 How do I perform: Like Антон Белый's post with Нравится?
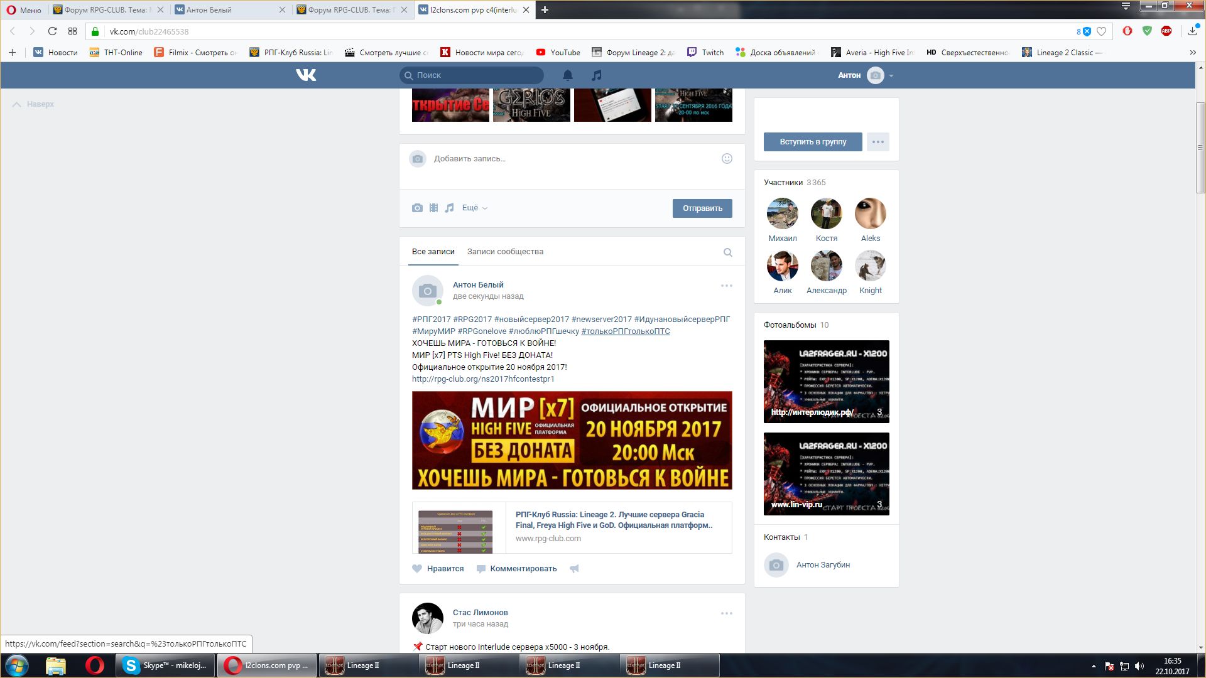pos(438,569)
